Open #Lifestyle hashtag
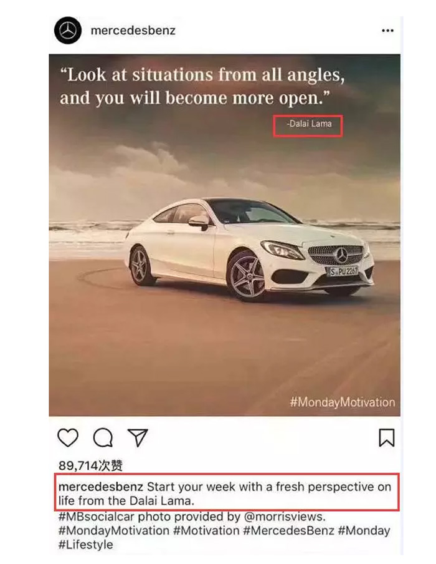 coord(85,545)
